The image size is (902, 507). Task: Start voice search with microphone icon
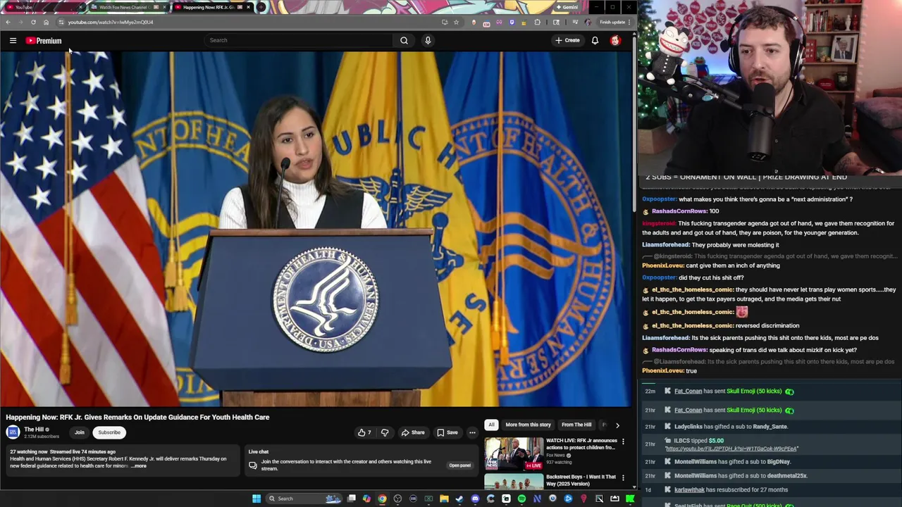click(x=428, y=40)
